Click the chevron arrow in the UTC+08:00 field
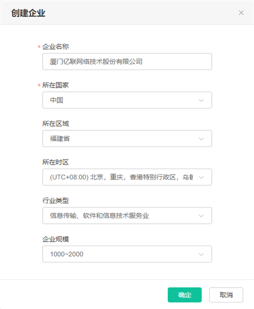This screenshot has width=254, height=309. click(201, 177)
